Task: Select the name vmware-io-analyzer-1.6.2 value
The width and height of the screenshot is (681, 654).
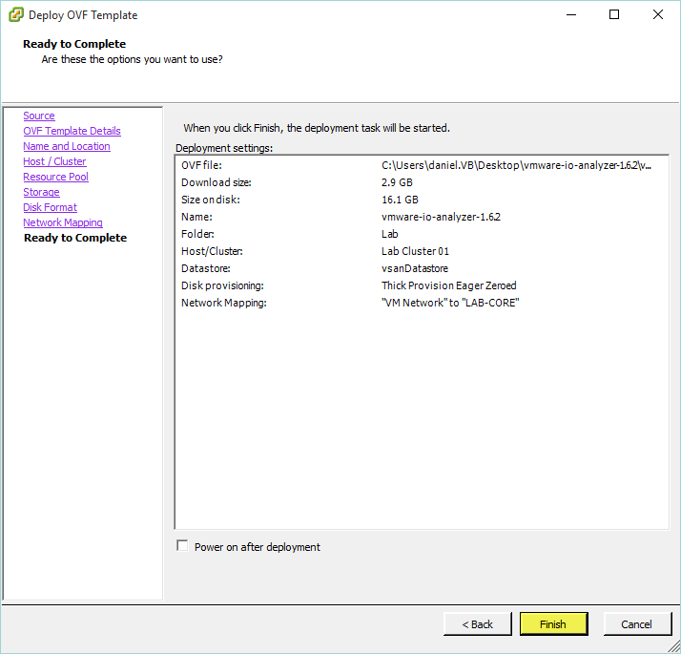Action: [441, 217]
